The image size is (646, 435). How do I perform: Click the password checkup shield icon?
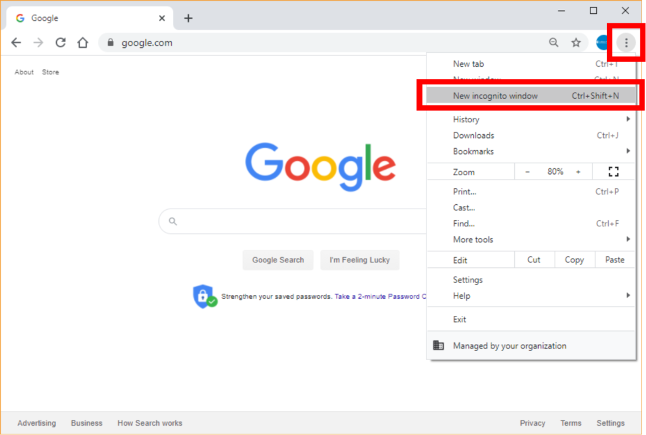coord(204,296)
